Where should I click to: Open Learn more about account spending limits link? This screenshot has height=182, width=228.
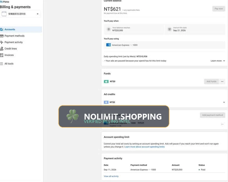[x=144, y=147]
